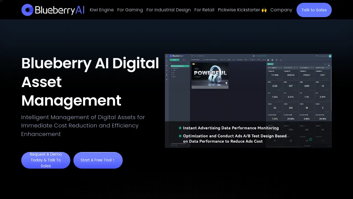Click the Intelligent Management of Digital Assets subtitle
Viewport: 353px width, 199px height.
[83, 125]
